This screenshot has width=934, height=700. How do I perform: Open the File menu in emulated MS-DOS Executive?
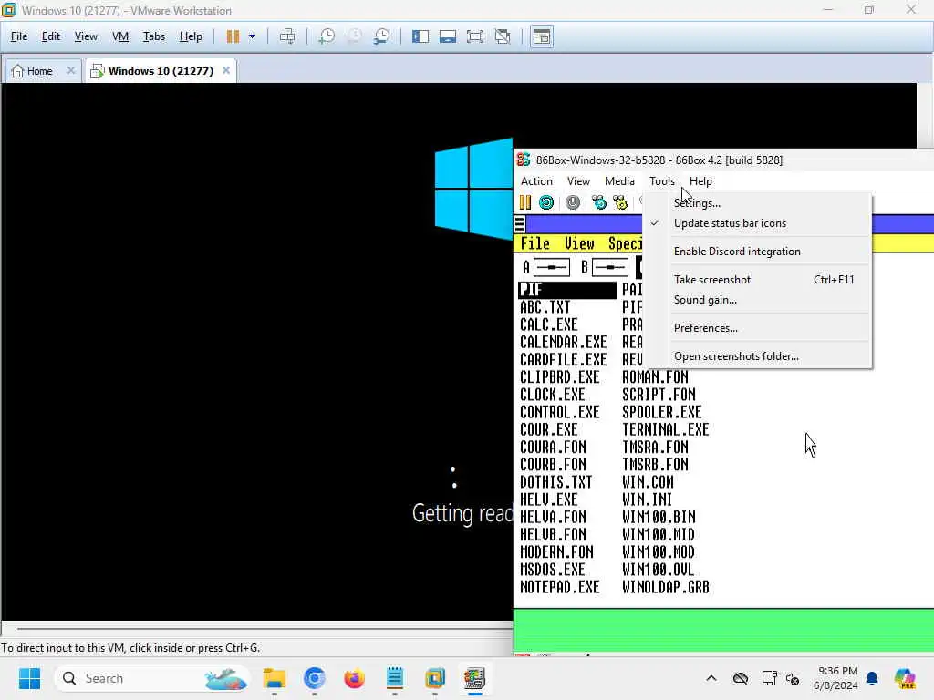point(534,243)
